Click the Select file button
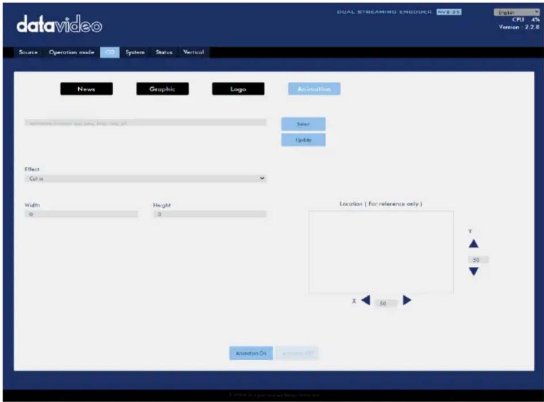The image size is (544, 402). (x=303, y=124)
